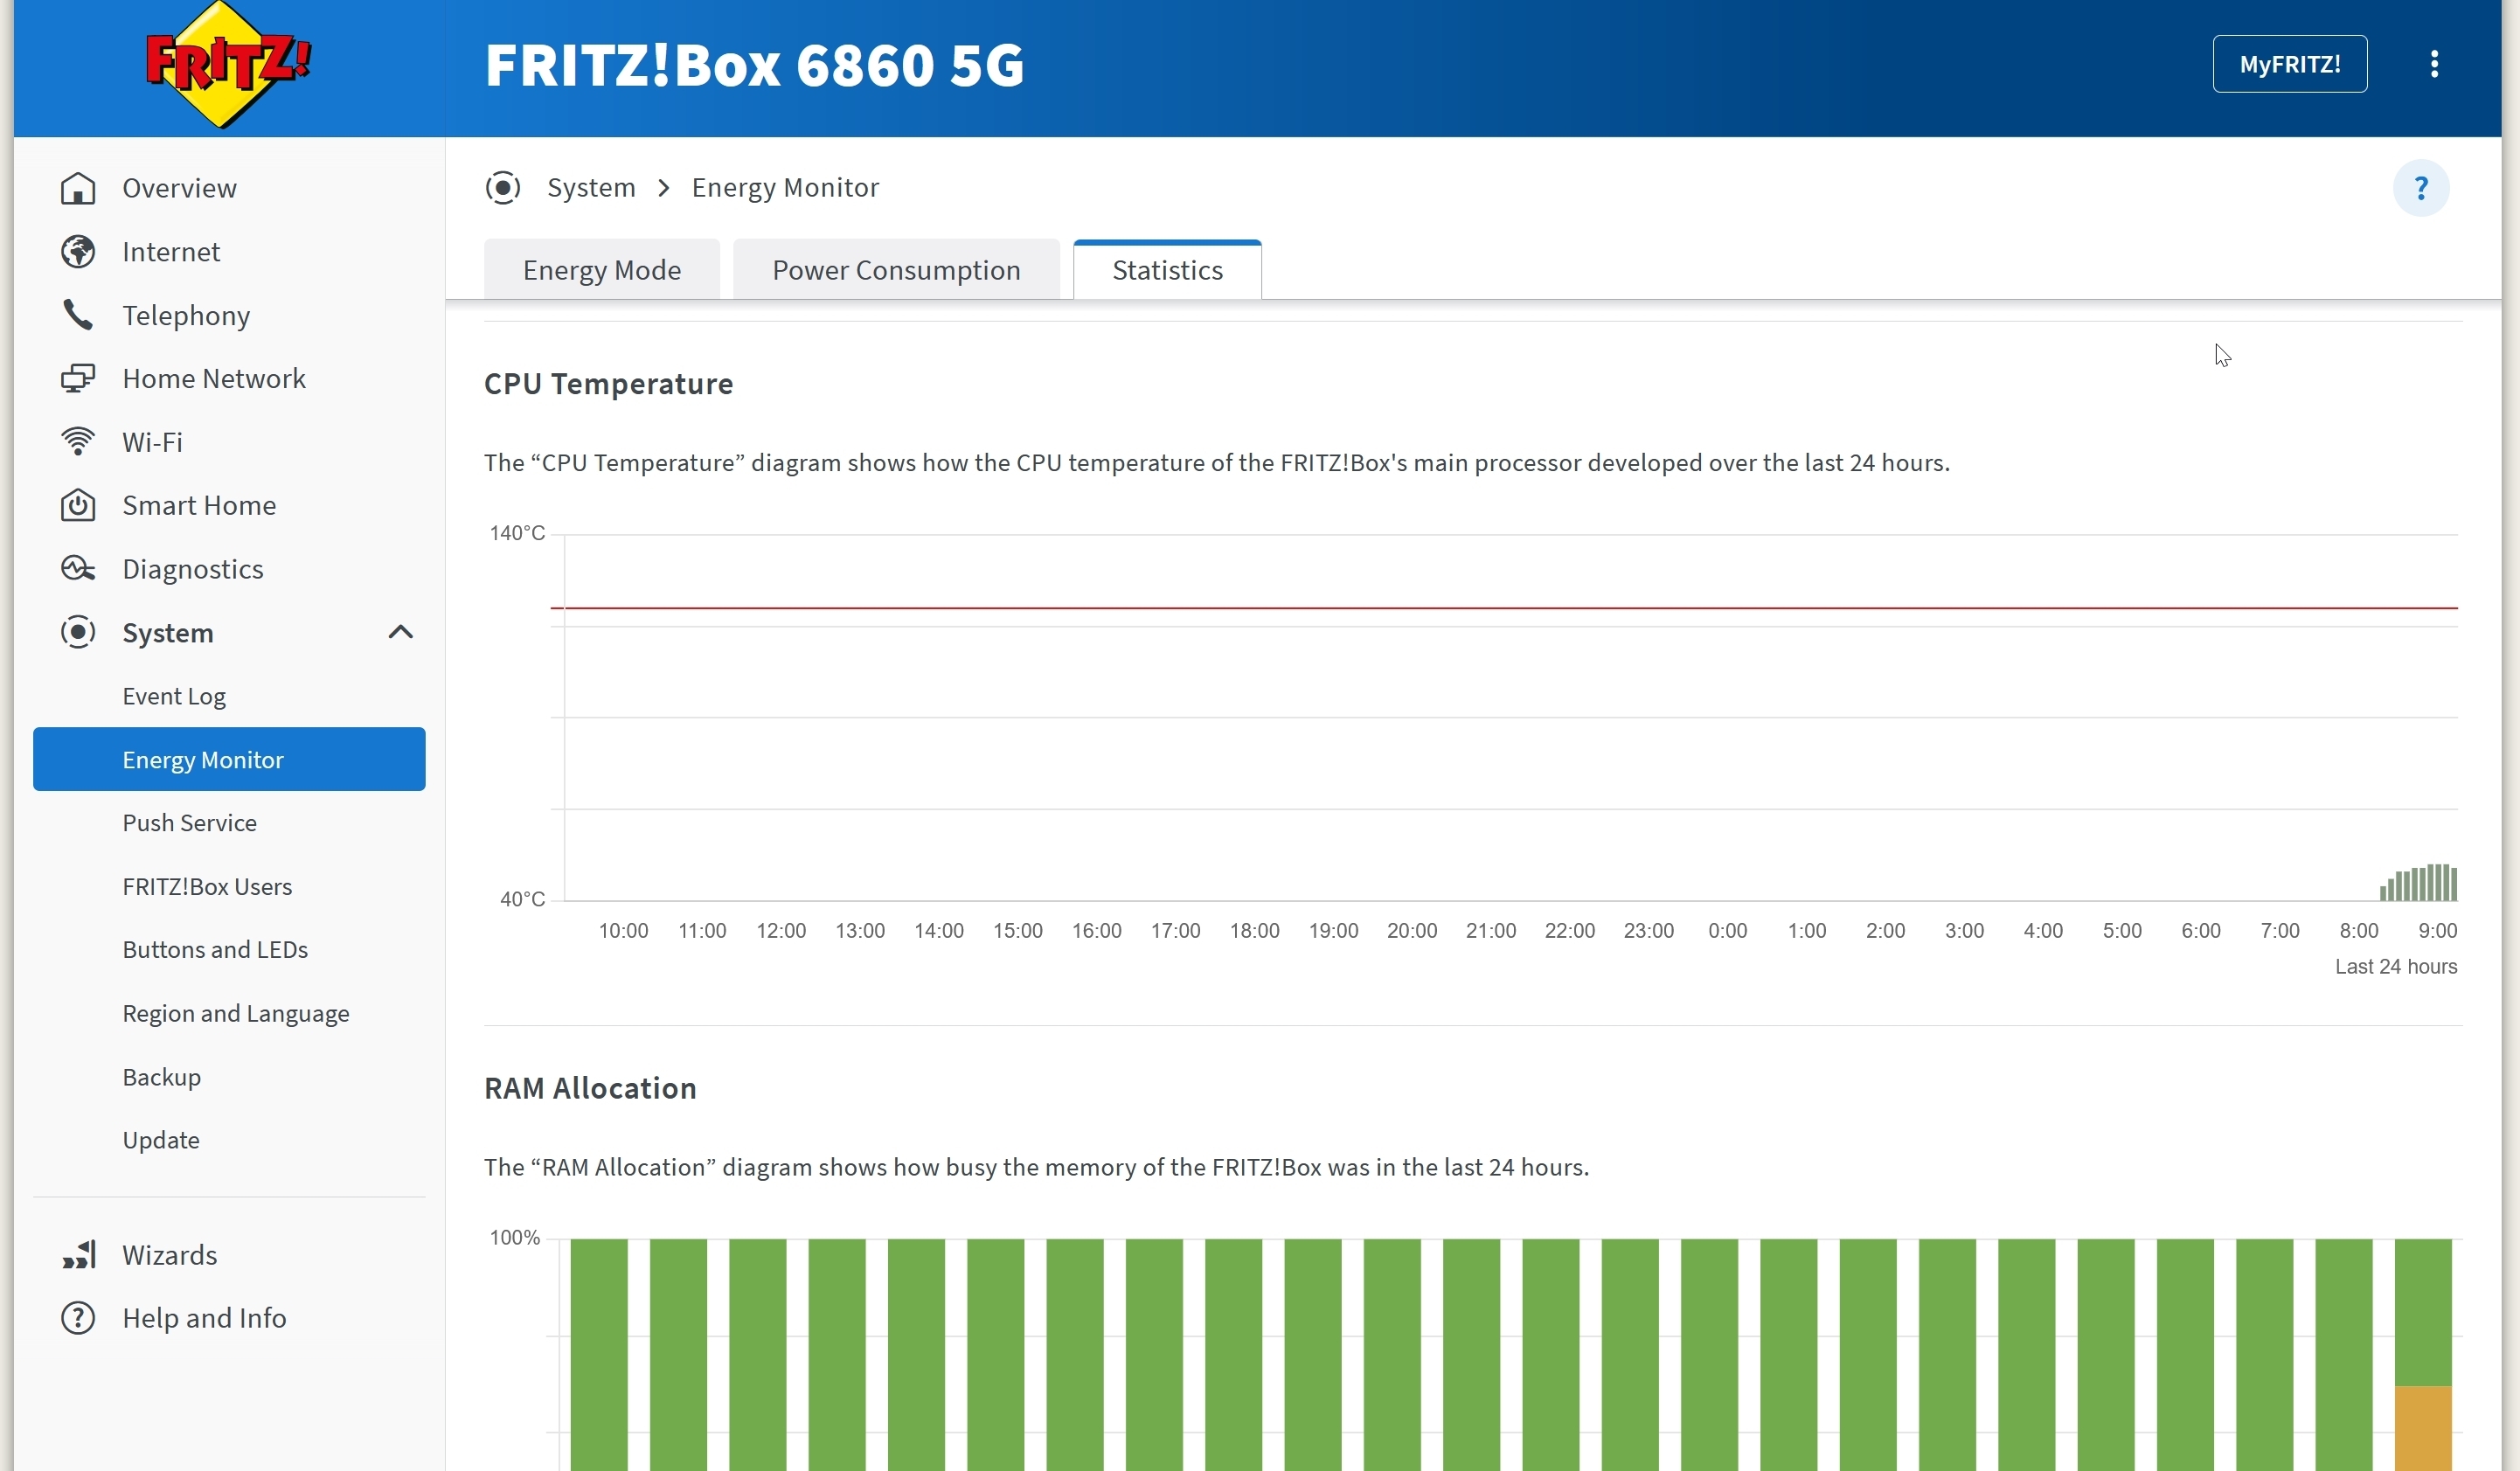Select the Energy Monitor entry

pyautogui.click(x=229, y=759)
